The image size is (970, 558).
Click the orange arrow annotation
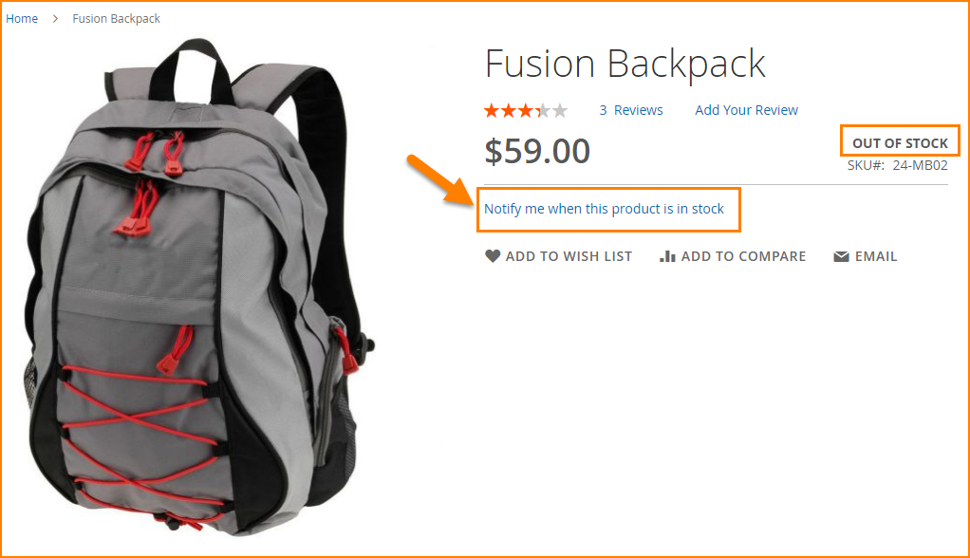click(x=438, y=178)
